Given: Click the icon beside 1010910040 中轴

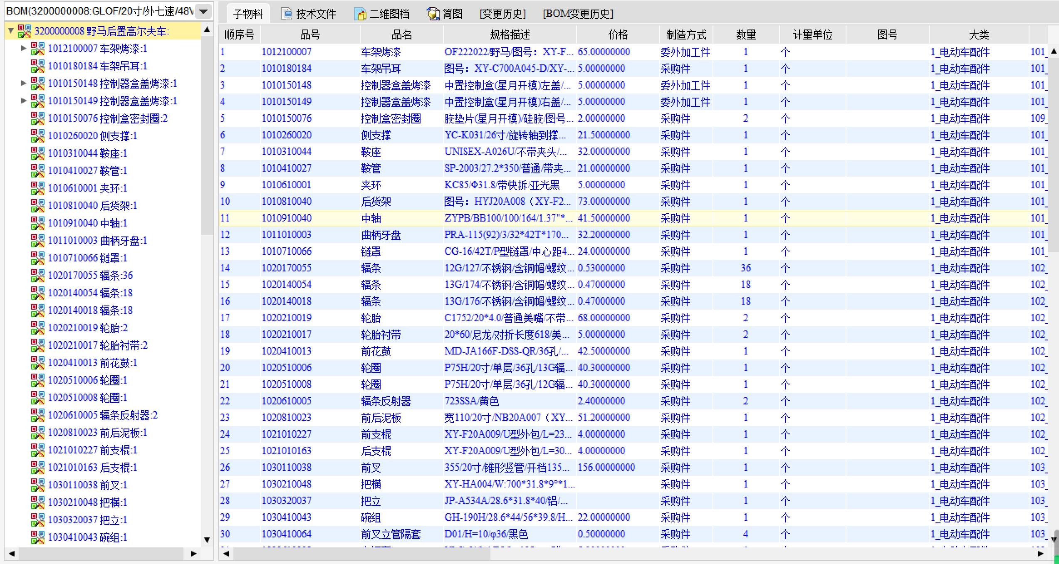Looking at the screenshot, I should (38, 223).
